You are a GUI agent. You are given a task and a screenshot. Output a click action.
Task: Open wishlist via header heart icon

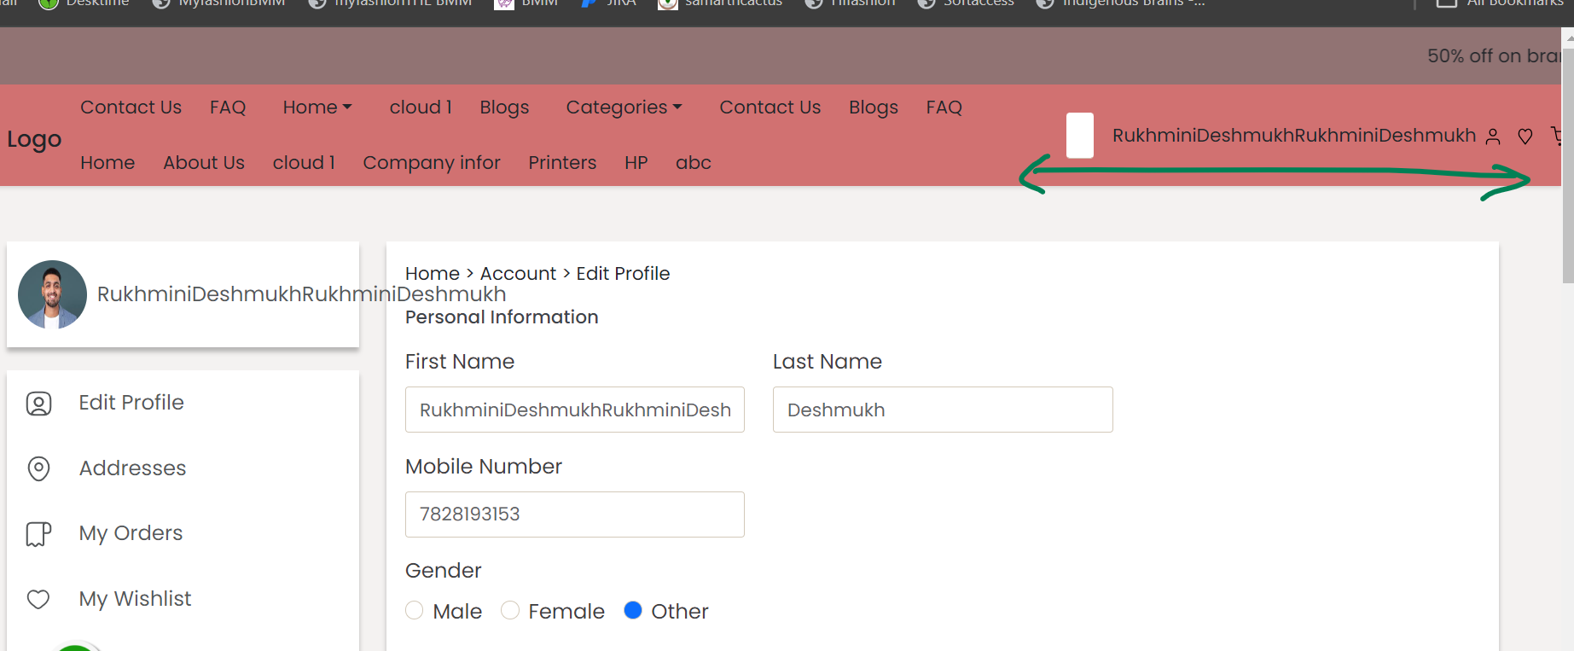tap(1525, 137)
